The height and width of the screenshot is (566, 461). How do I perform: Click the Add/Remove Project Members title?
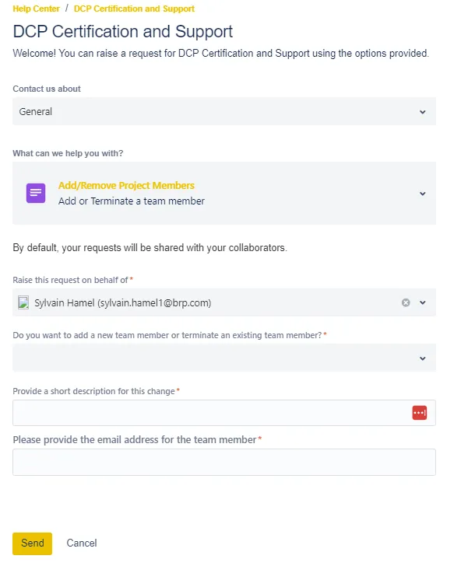(126, 186)
